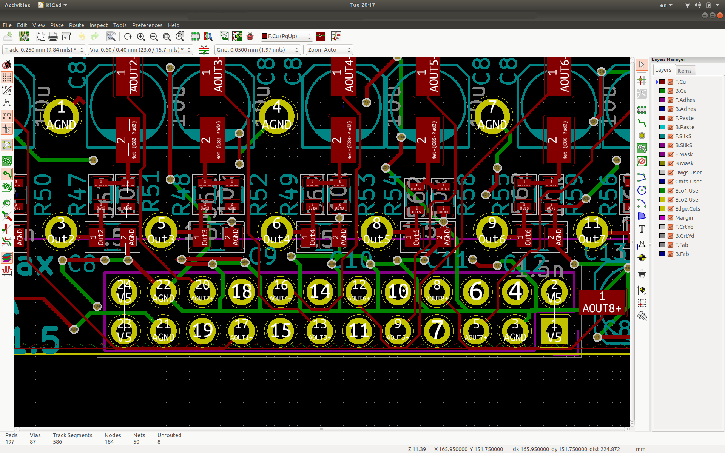Click the Print board icon

coord(53,36)
